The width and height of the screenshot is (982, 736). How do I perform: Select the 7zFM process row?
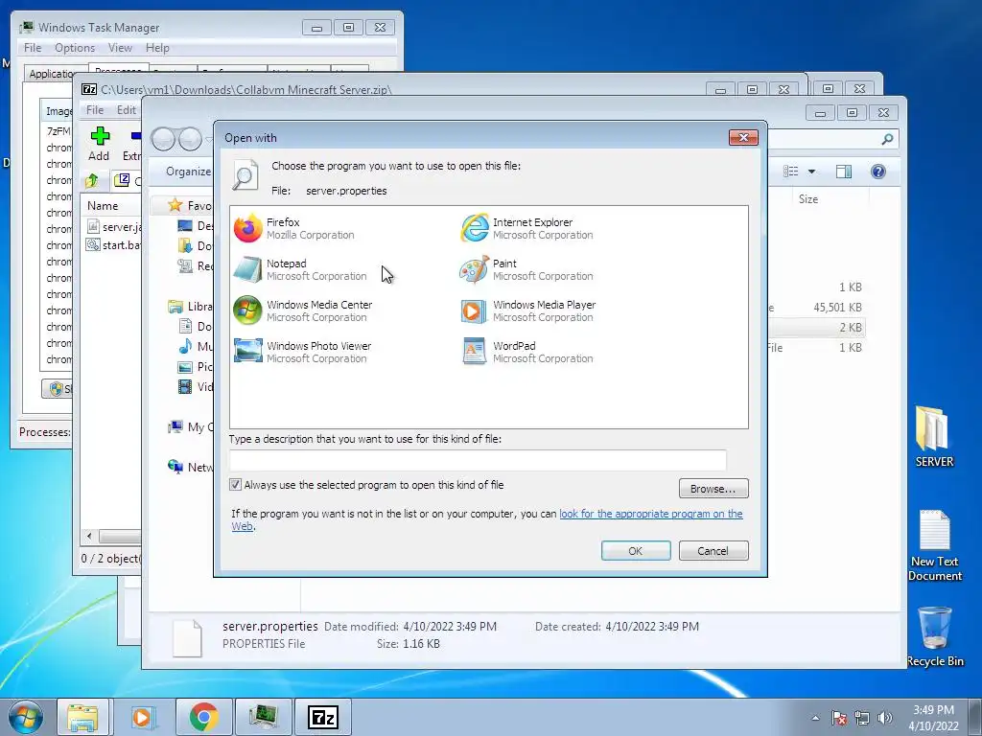pos(58,130)
